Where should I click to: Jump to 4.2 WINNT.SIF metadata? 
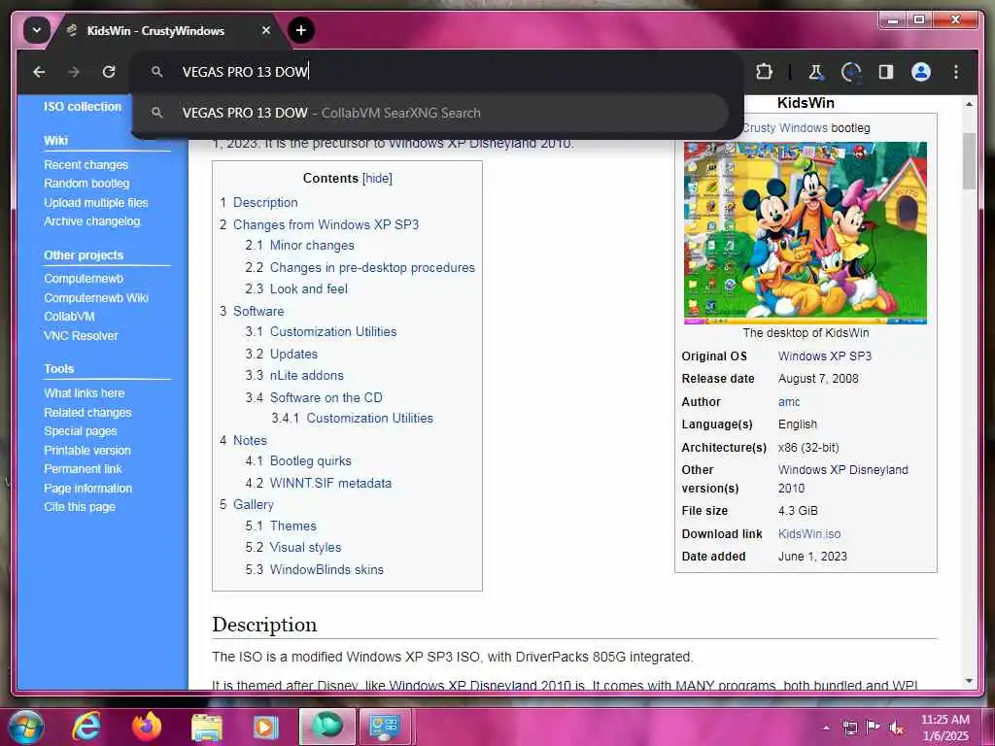[x=330, y=484]
